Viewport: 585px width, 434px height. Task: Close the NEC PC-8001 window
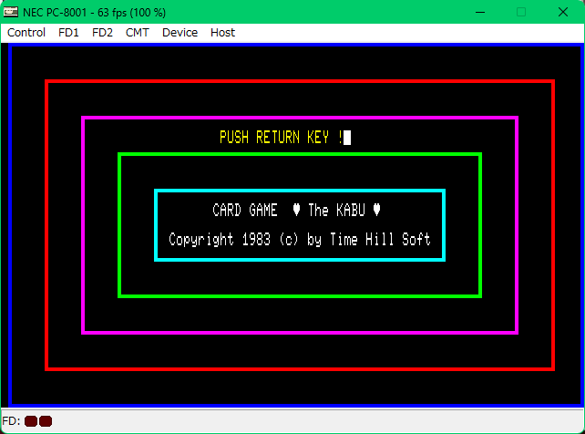click(563, 12)
